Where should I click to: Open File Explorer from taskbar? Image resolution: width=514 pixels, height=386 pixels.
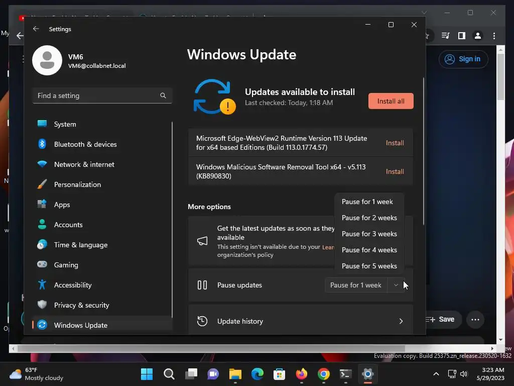(235, 374)
